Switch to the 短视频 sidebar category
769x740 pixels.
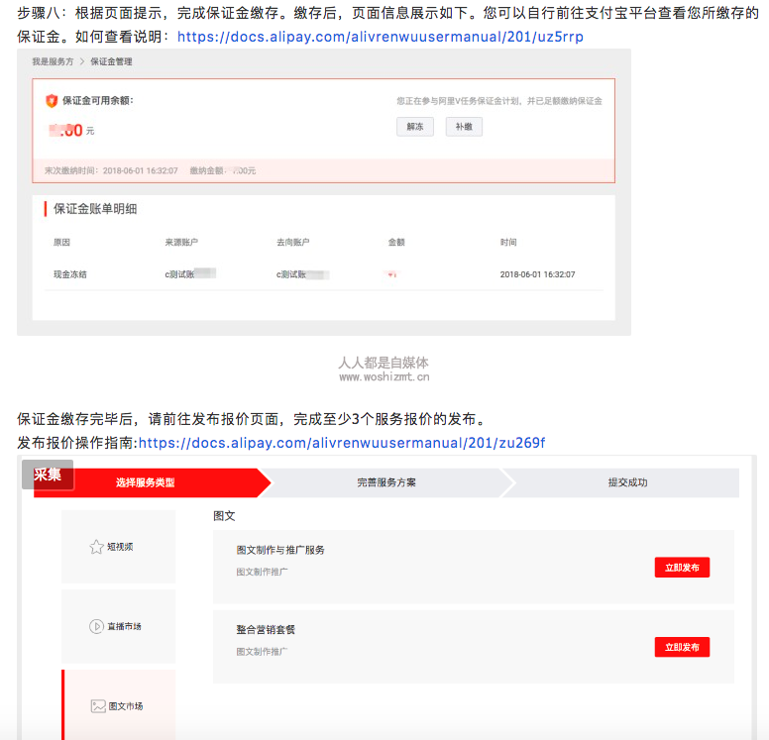119,547
